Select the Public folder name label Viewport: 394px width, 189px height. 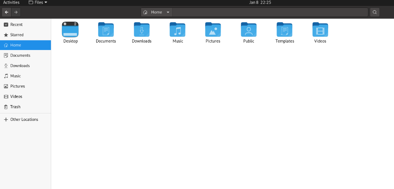249,41
